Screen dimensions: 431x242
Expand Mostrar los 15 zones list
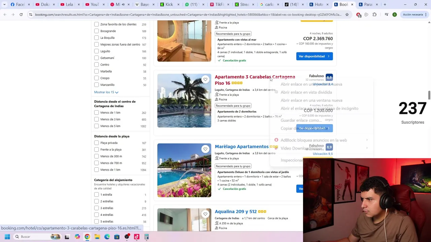[x=106, y=92]
